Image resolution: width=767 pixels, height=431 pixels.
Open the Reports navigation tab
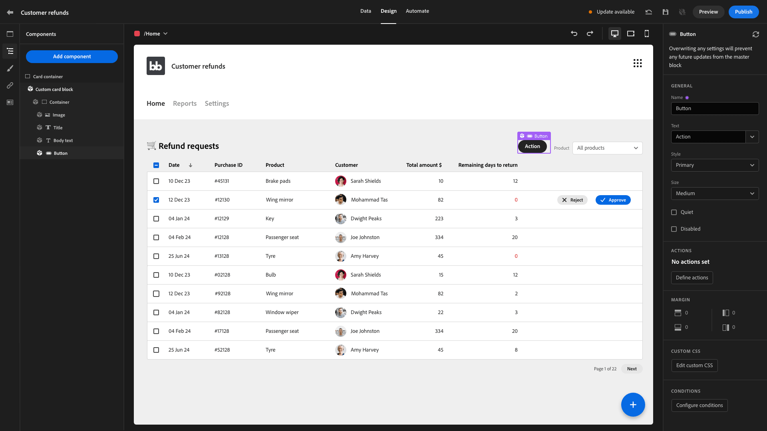pyautogui.click(x=185, y=103)
